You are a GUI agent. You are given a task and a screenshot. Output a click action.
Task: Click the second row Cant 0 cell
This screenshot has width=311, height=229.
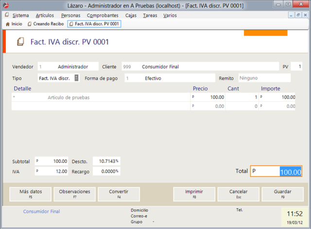[242, 106]
